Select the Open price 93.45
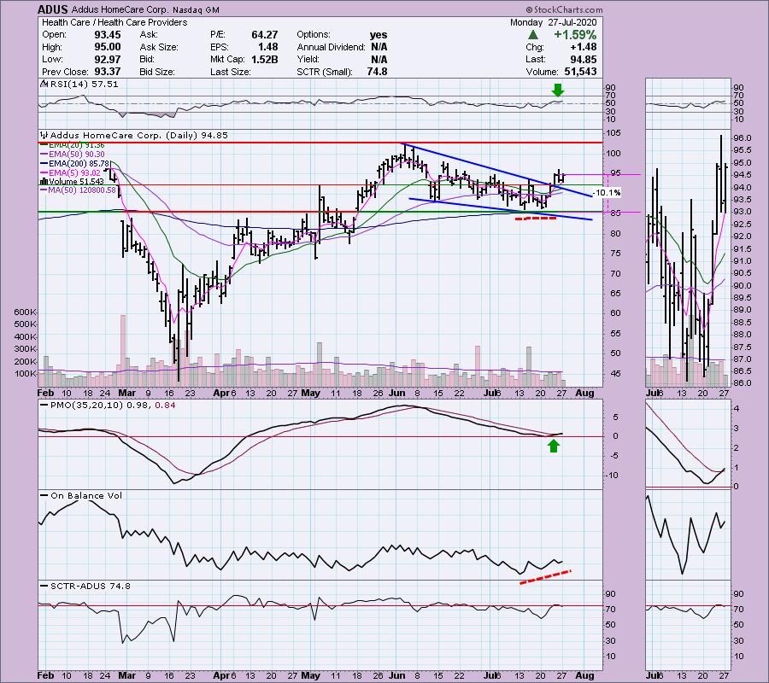Screen dimensions: 769x683 (108, 35)
